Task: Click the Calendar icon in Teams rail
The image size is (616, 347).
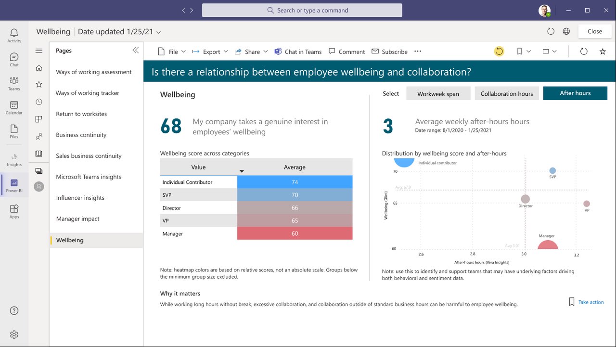Action: [14, 108]
